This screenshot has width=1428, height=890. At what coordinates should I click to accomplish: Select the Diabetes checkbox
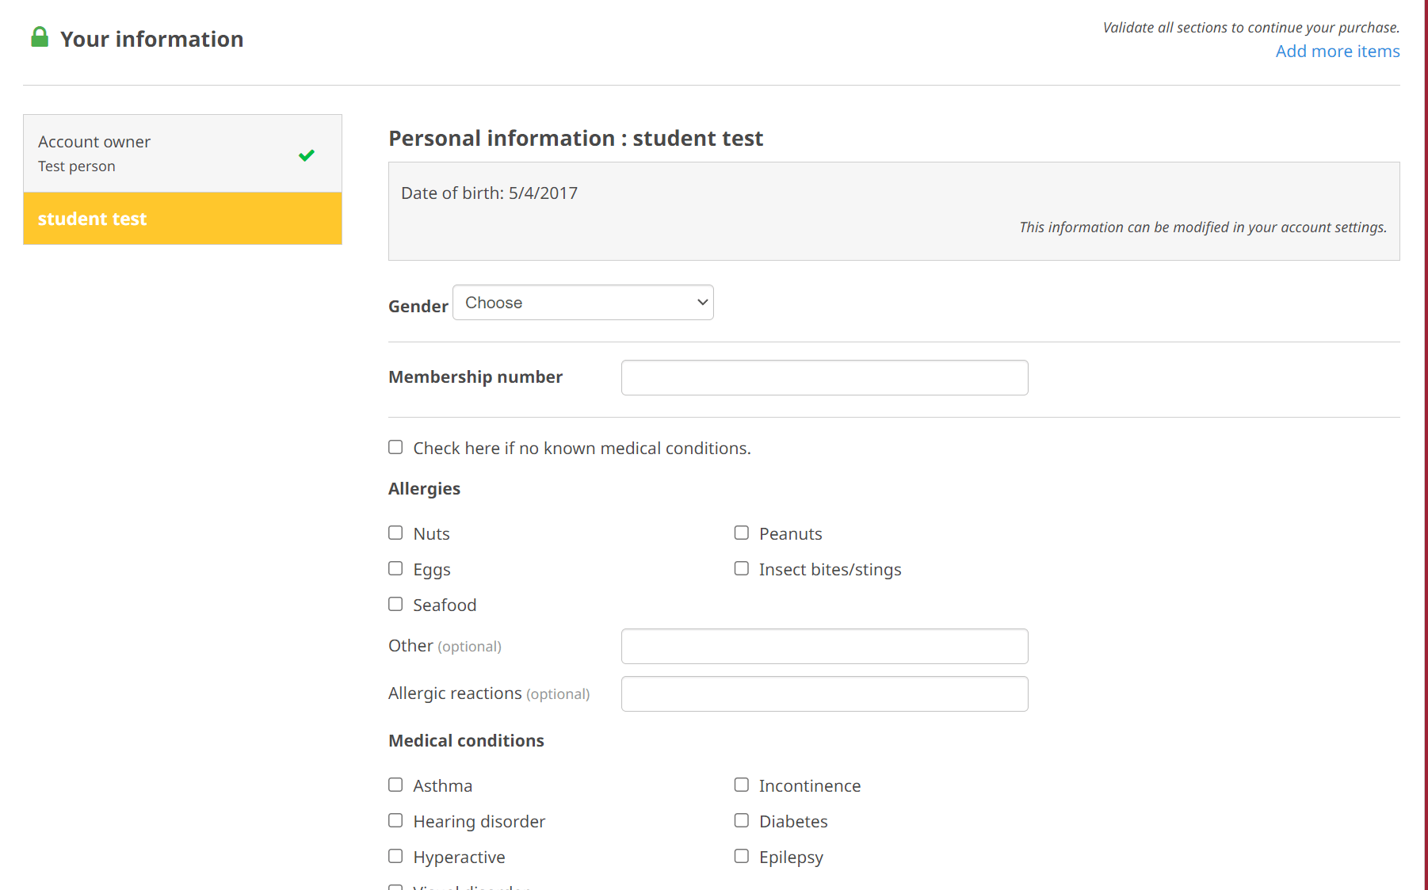[742, 820]
